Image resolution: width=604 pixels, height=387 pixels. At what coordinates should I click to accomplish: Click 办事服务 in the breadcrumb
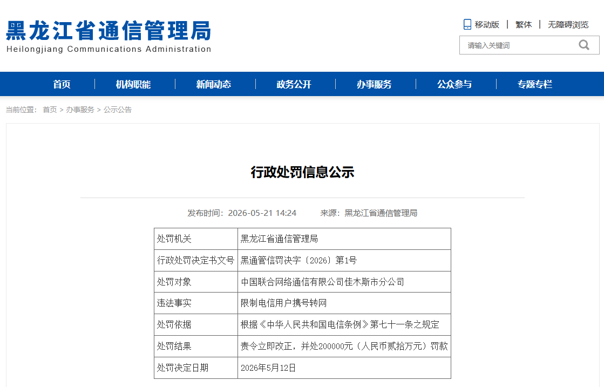click(80, 110)
